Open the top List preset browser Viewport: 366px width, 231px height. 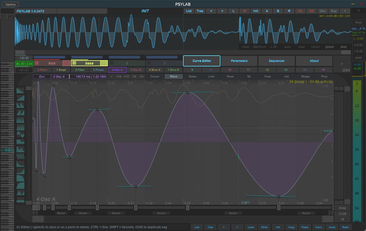pos(189,11)
